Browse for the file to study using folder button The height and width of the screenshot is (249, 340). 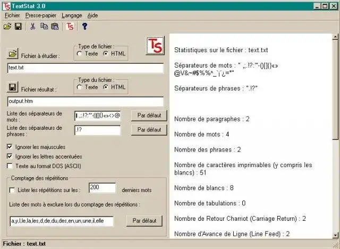(x=12, y=53)
